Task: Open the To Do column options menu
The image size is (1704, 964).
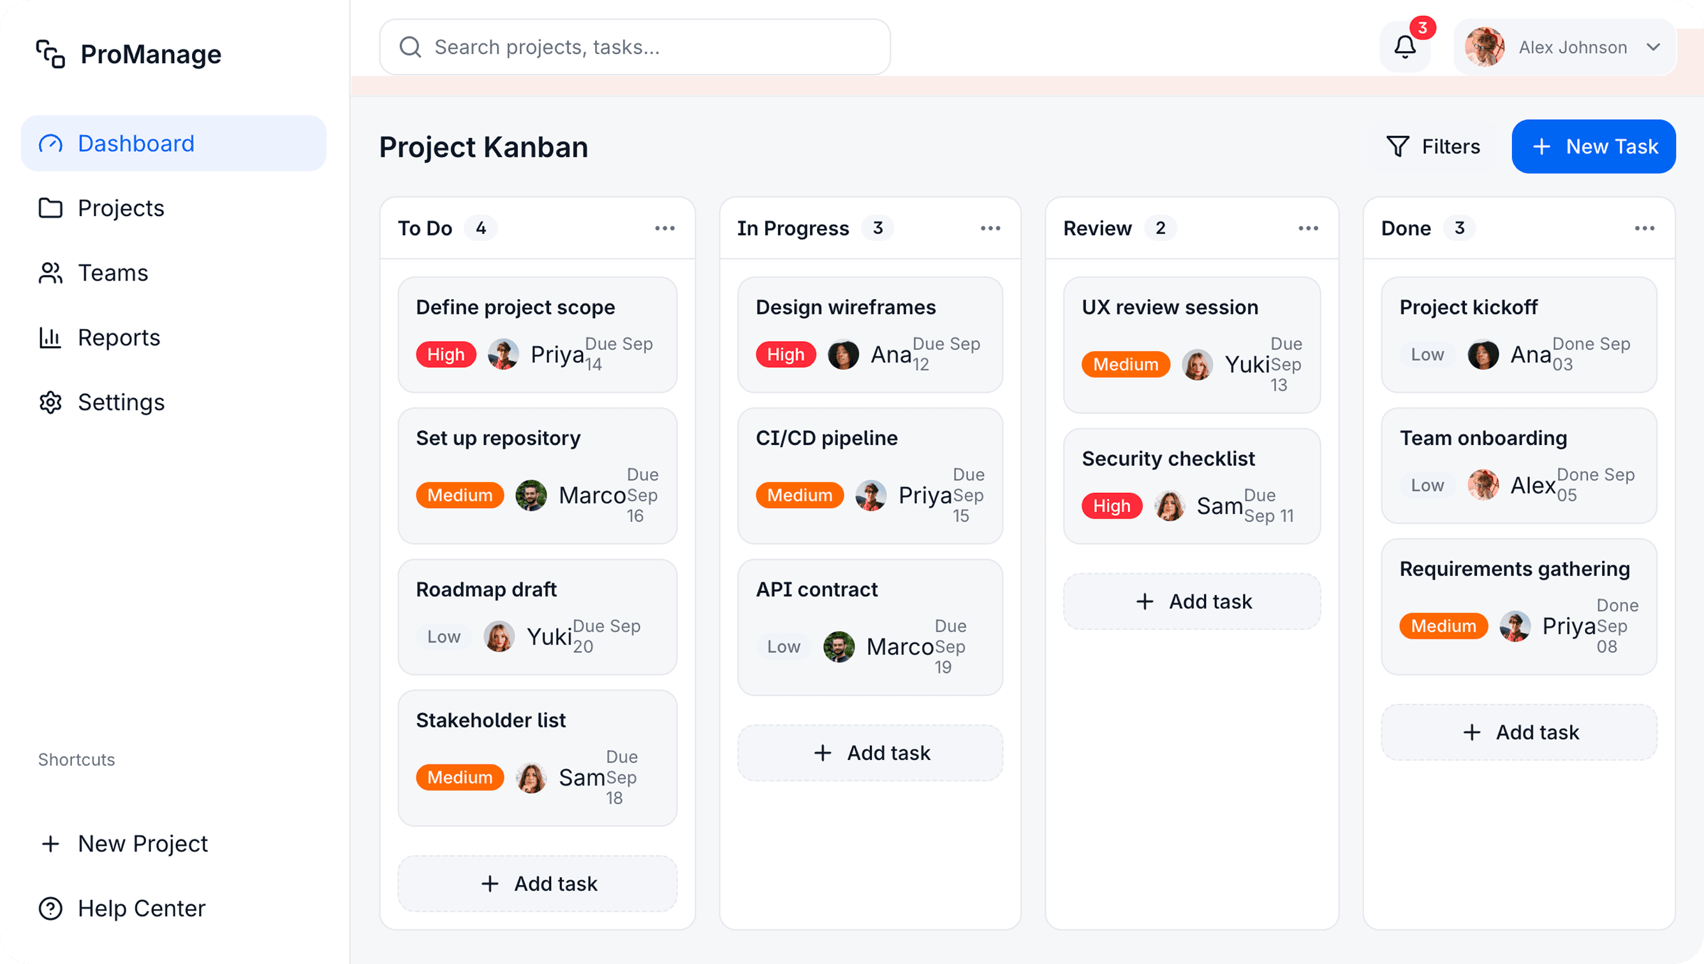Action: [665, 228]
